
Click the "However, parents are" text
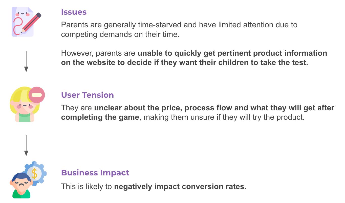99,53
